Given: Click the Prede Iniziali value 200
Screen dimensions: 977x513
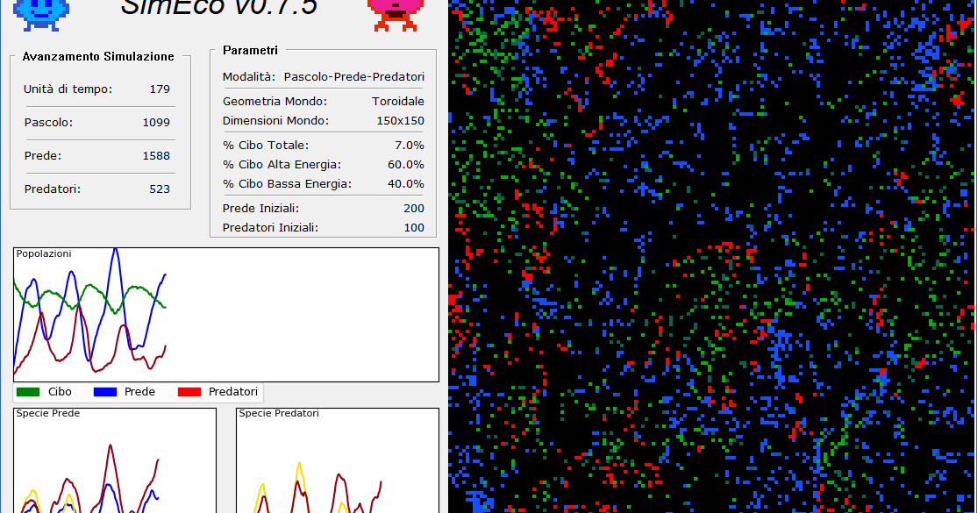Looking at the screenshot, I should pyautogui.click(x=415, y=208).
